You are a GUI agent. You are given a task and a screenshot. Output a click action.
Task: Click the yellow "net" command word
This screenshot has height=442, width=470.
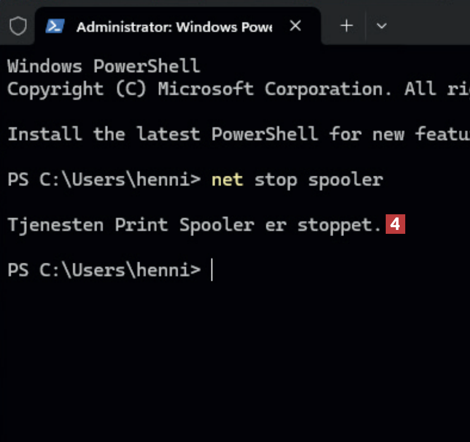(x=227, y=180)
